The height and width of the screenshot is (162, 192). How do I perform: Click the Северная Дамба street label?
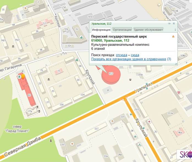coord(23,147)
